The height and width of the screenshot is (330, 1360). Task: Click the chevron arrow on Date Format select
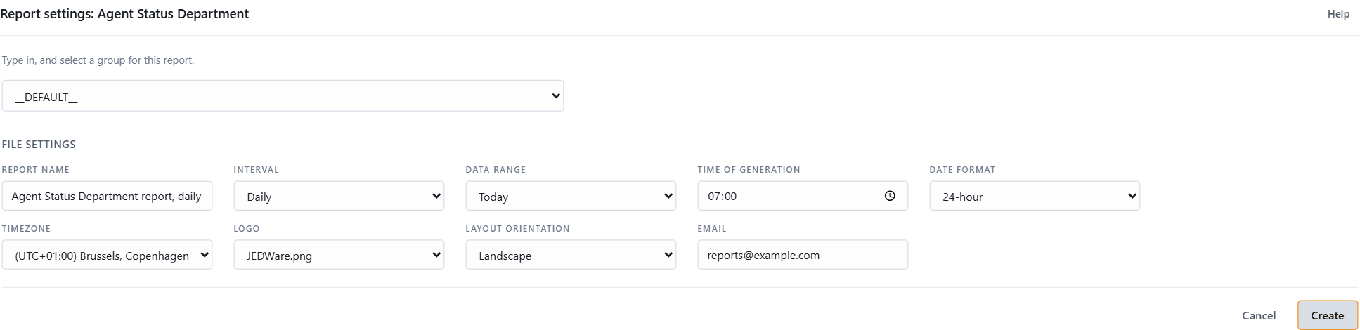click(1132, 196)
